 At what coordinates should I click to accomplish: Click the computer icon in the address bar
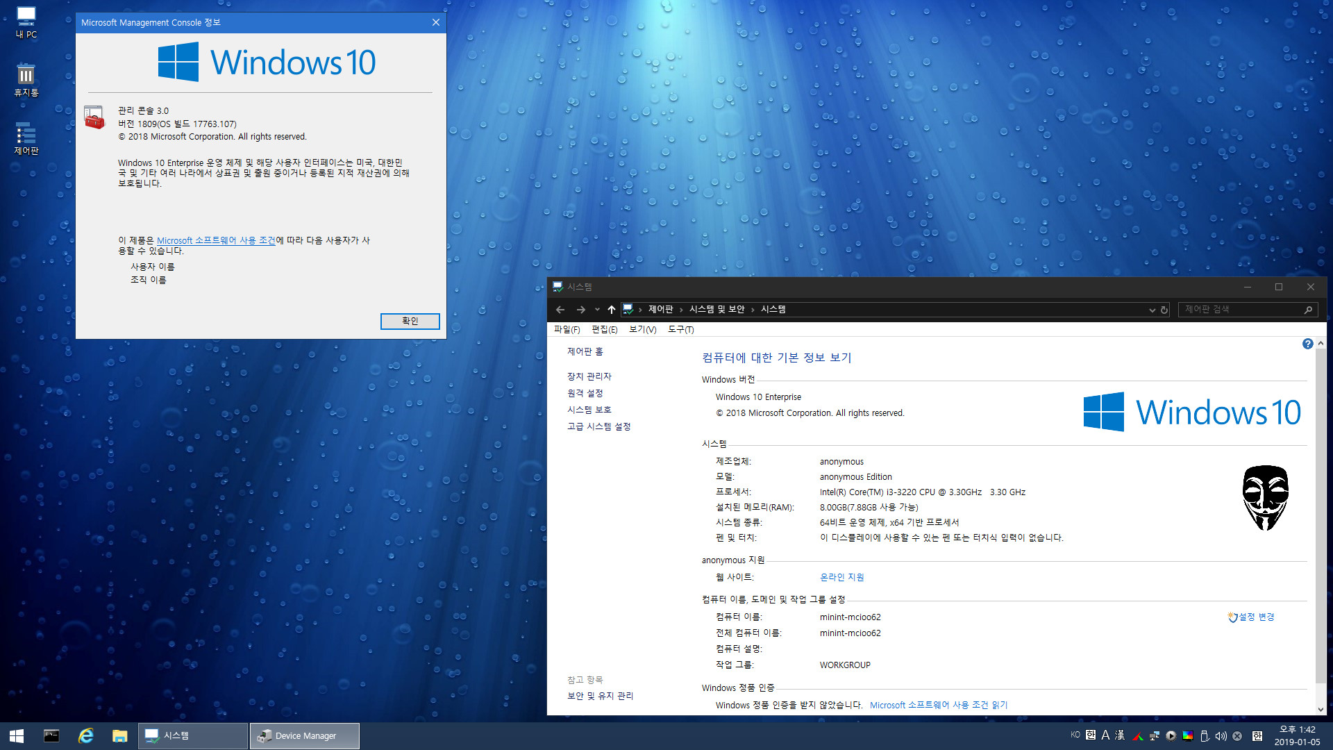point(628,309)
